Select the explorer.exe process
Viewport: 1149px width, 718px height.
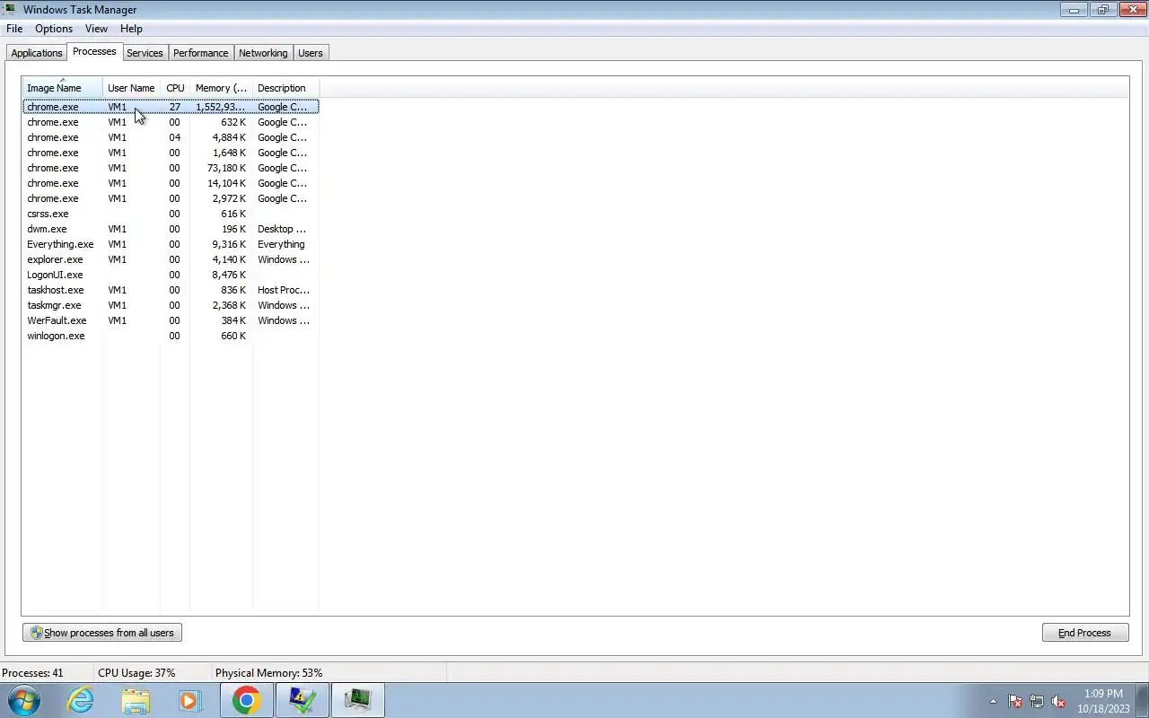(x=171, y=259)
